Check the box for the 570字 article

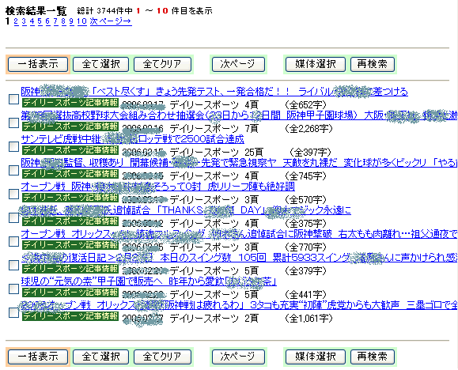pyautogui.click(x=13, y=194)
